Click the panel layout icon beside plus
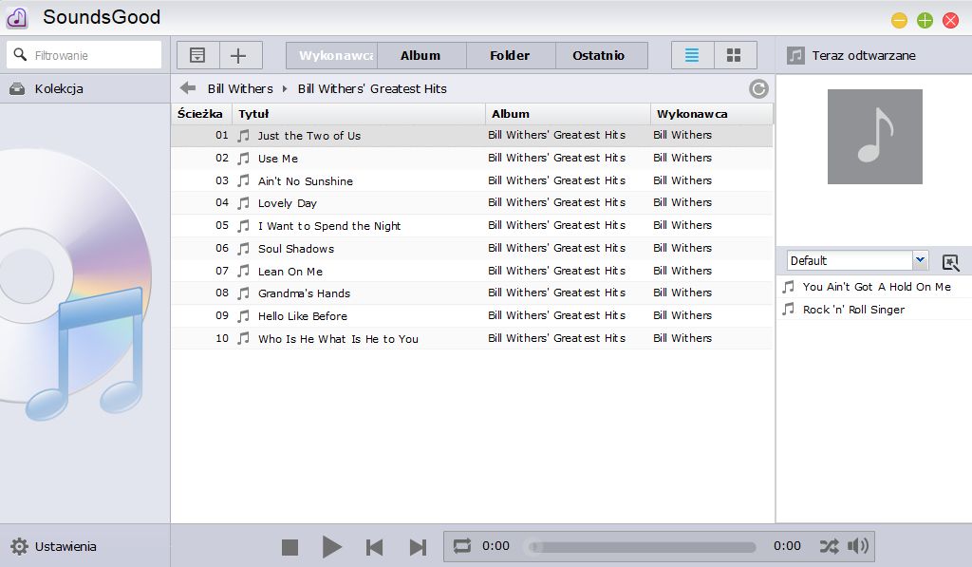Screen dimensions: 972x567 coord(197,55)
